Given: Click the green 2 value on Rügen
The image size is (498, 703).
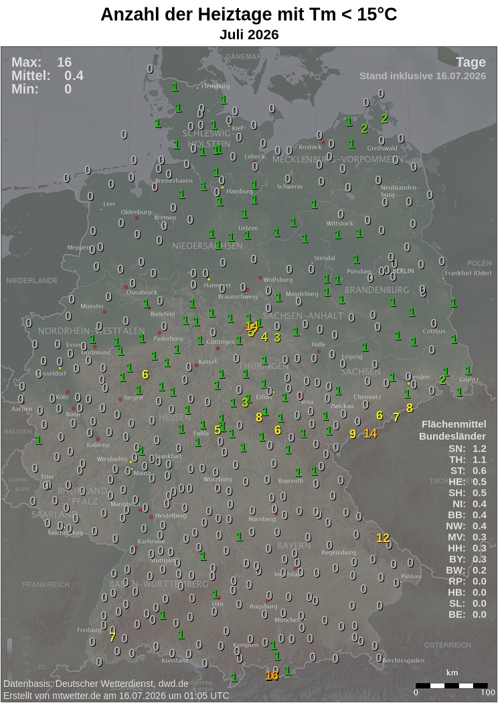Looking at the screenshot, I should (x=384, y=119).
